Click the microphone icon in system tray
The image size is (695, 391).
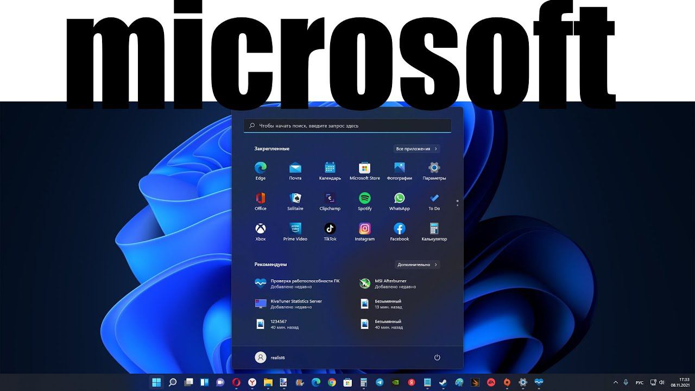(626, 382)
